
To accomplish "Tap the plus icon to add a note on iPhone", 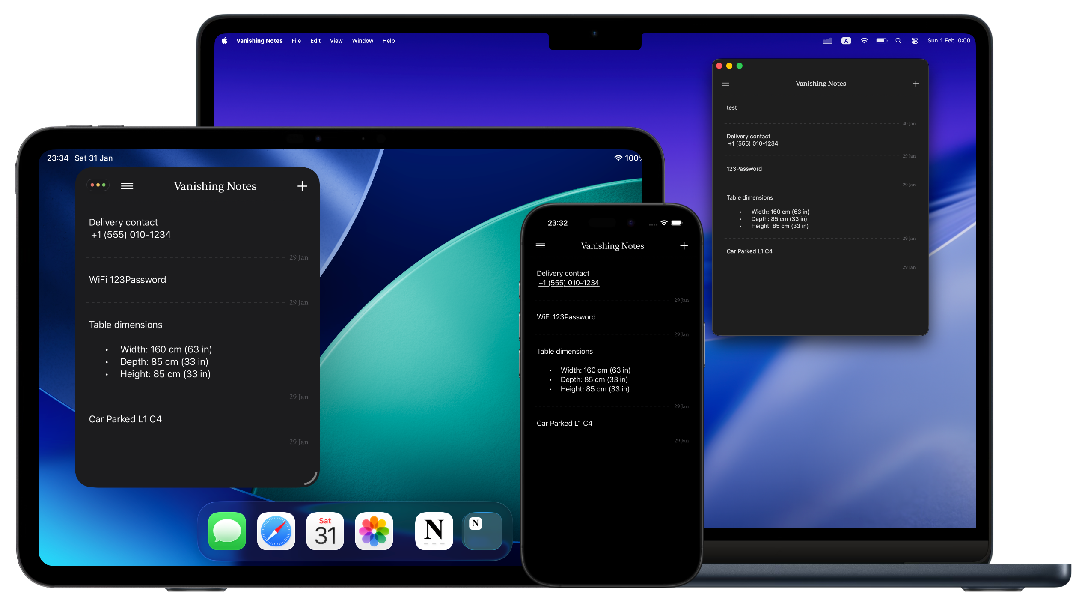I will [684, 245].
